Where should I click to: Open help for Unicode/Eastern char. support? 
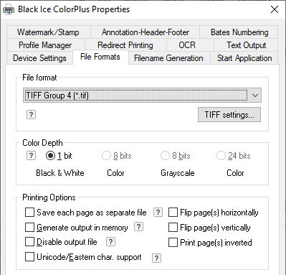pos(156,258)
